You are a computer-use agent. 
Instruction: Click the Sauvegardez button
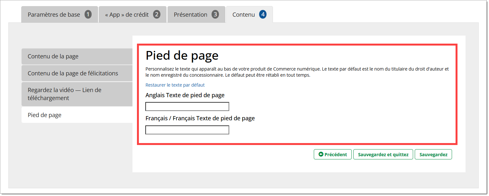point(433,154)
